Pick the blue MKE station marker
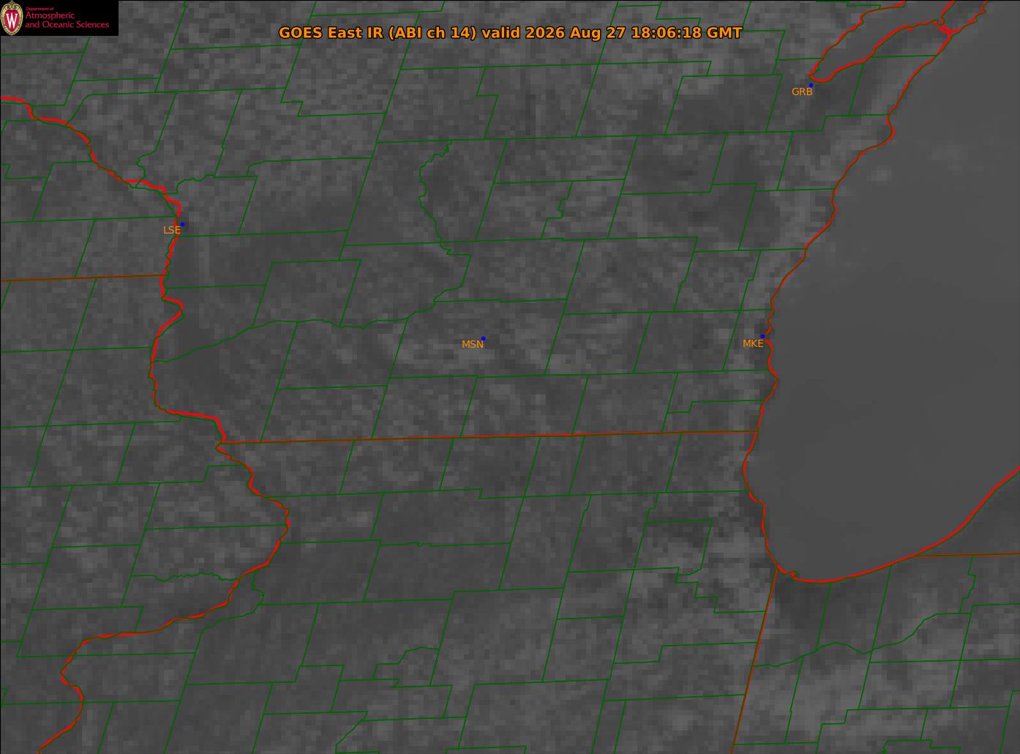Screen dimensions: 1020x754 click(x=762, y=336)
